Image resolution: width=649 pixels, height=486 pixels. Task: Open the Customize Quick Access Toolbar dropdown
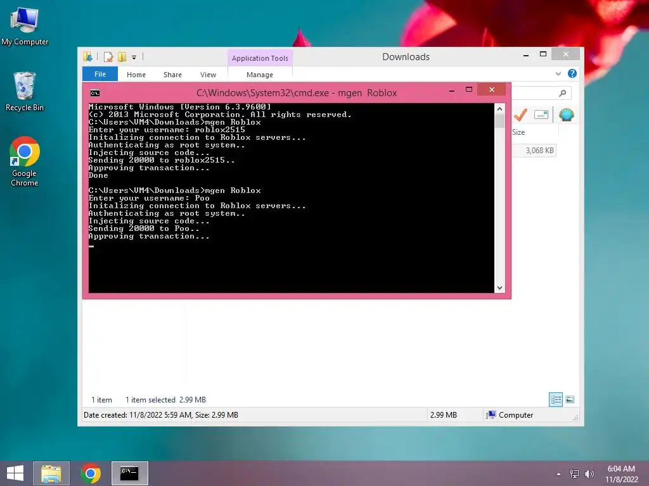pyautogui.click(x=134, y=58)
